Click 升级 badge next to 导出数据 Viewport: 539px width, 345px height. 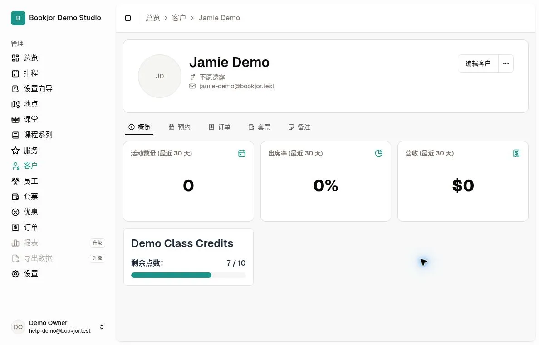(x=98, y=258)
